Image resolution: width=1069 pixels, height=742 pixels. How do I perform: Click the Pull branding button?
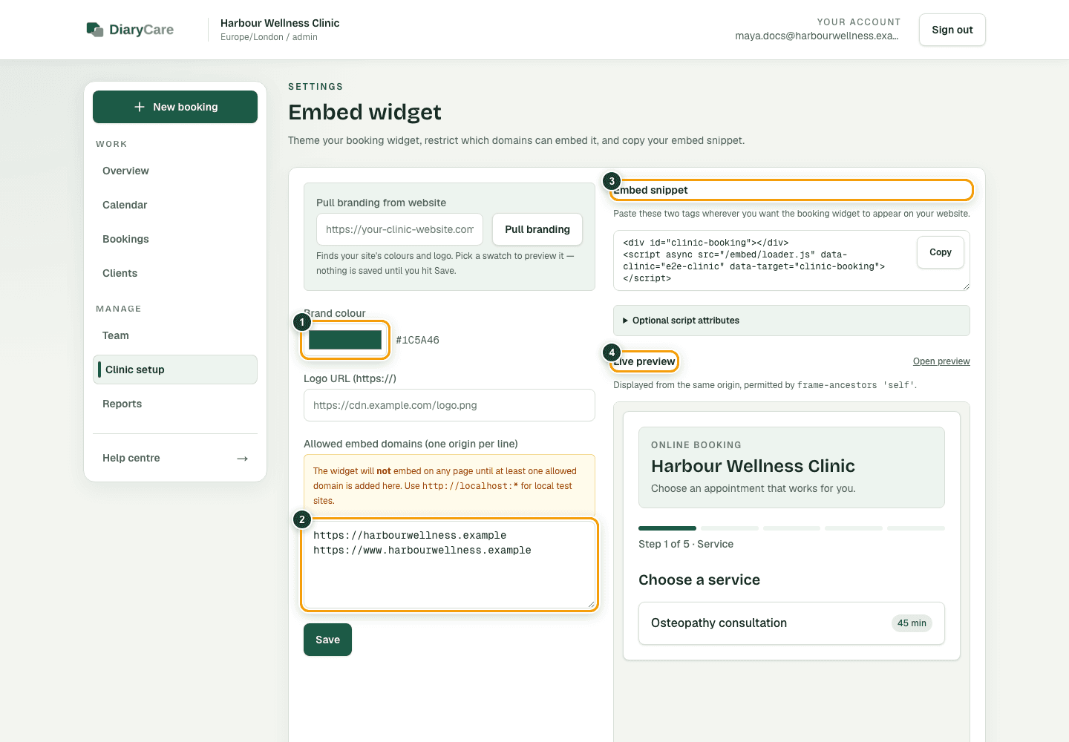click(x=537, y=229)
